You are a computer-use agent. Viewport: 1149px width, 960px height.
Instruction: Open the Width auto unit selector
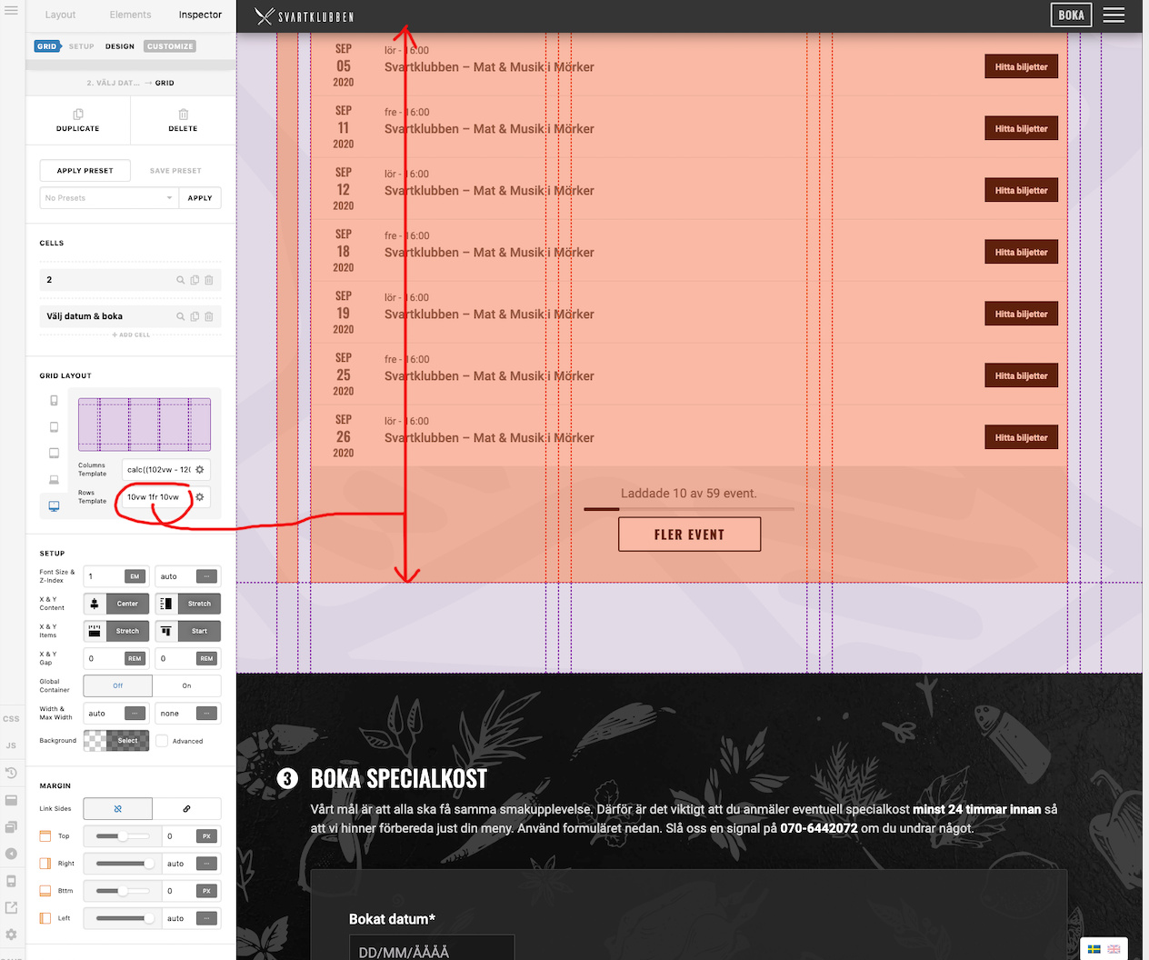pyautogui.click(x=135, y=714)
